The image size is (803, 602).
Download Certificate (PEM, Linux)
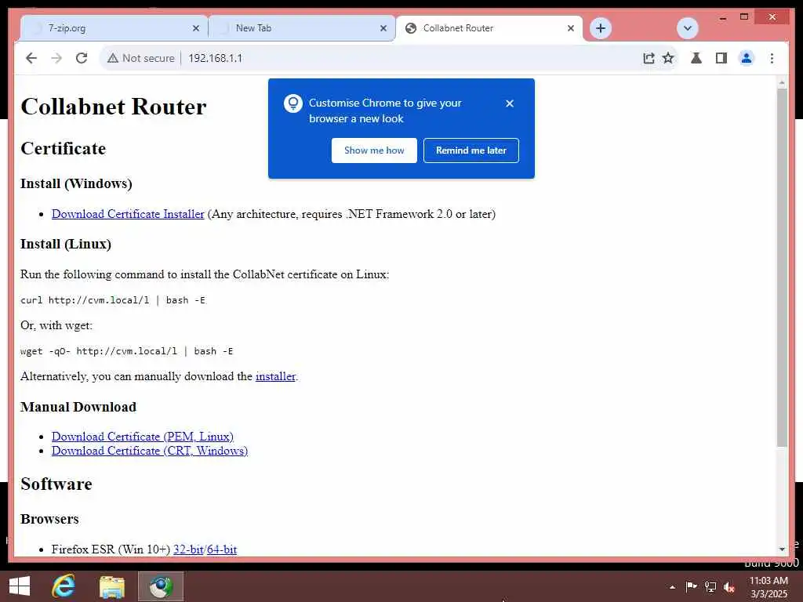143,437
